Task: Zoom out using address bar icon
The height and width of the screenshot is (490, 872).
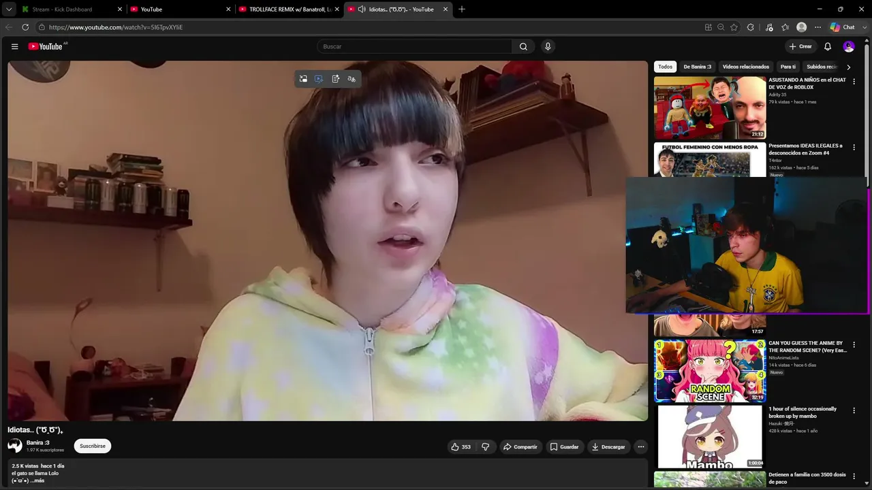Action: point(721,27)
